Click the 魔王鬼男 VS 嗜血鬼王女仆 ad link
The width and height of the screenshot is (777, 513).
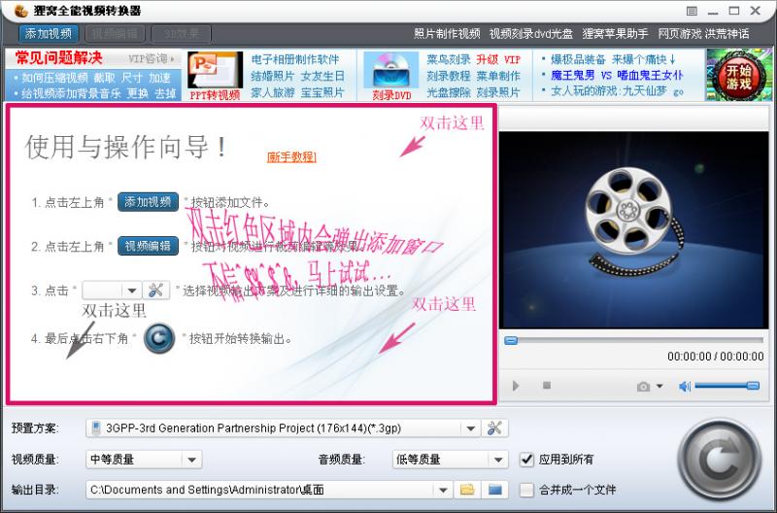[x=617, y=76]
